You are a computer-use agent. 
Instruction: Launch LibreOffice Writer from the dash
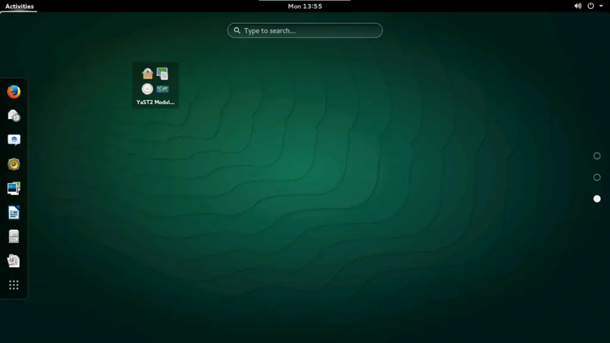click(x=14, y=213)
